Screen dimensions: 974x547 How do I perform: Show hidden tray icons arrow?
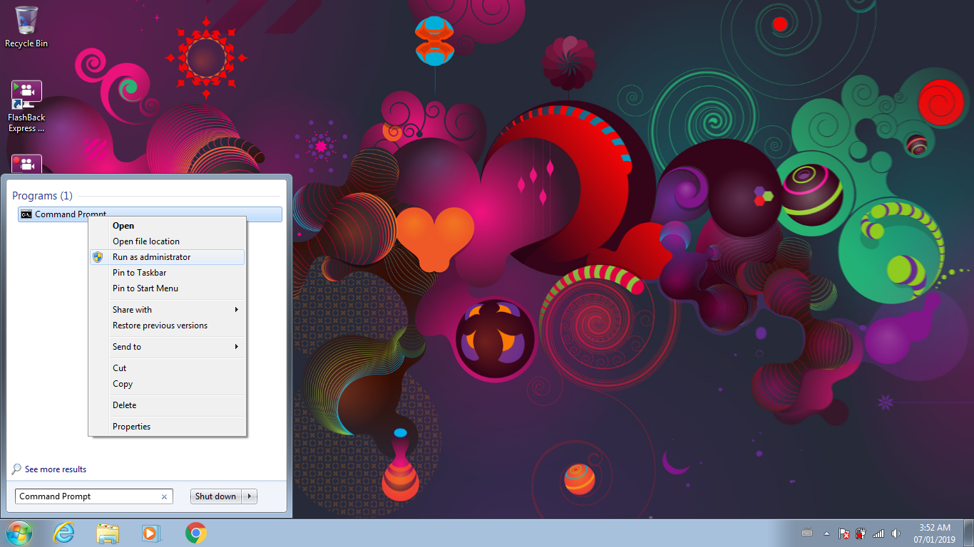pyautogui.click(x=826, y=533)
